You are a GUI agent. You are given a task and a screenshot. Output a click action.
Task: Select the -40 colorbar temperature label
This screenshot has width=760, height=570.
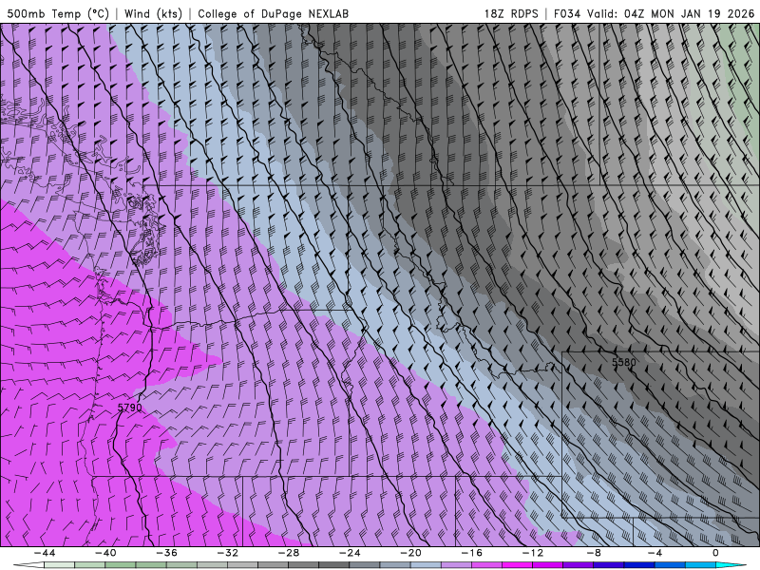point(105,553)
